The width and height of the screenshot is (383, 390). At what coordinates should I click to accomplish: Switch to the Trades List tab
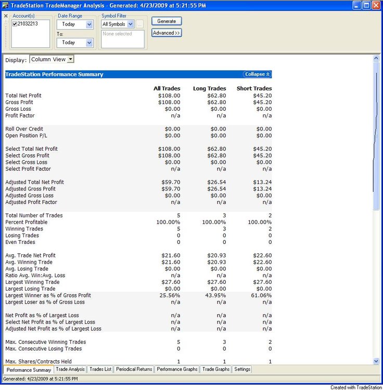tap(100, 369)
